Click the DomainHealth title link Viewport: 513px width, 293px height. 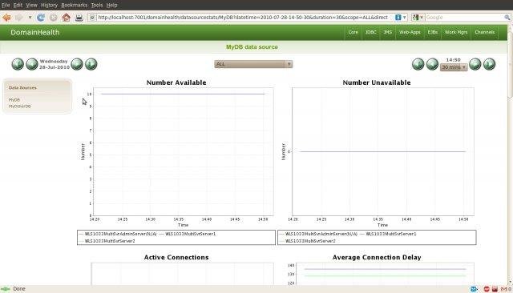coord(35,32)
